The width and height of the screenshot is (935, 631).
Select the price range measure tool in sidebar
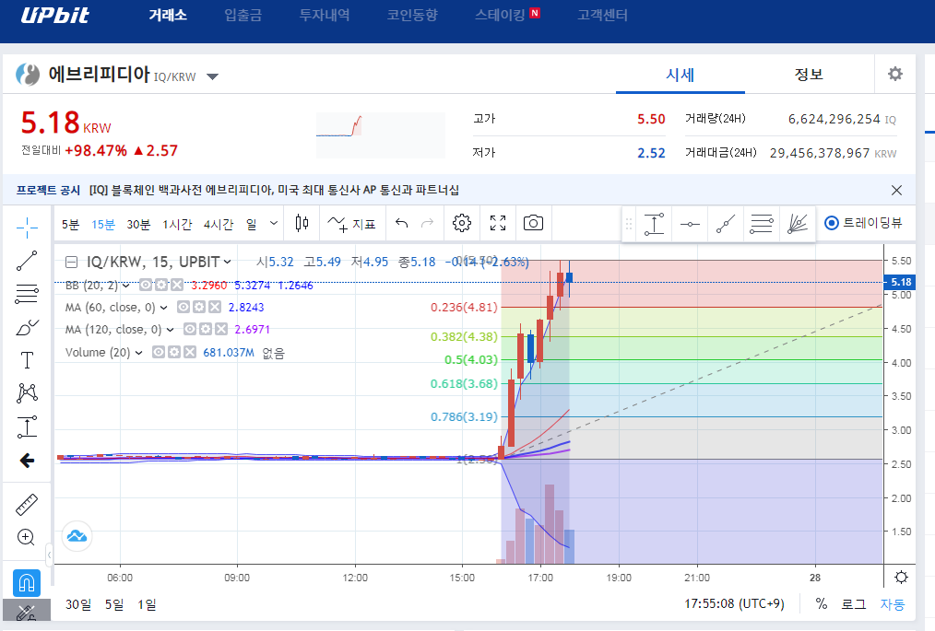pos(27,427)
